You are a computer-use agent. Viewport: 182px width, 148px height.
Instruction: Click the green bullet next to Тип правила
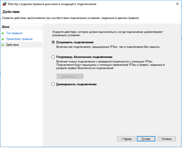[3, 33]
